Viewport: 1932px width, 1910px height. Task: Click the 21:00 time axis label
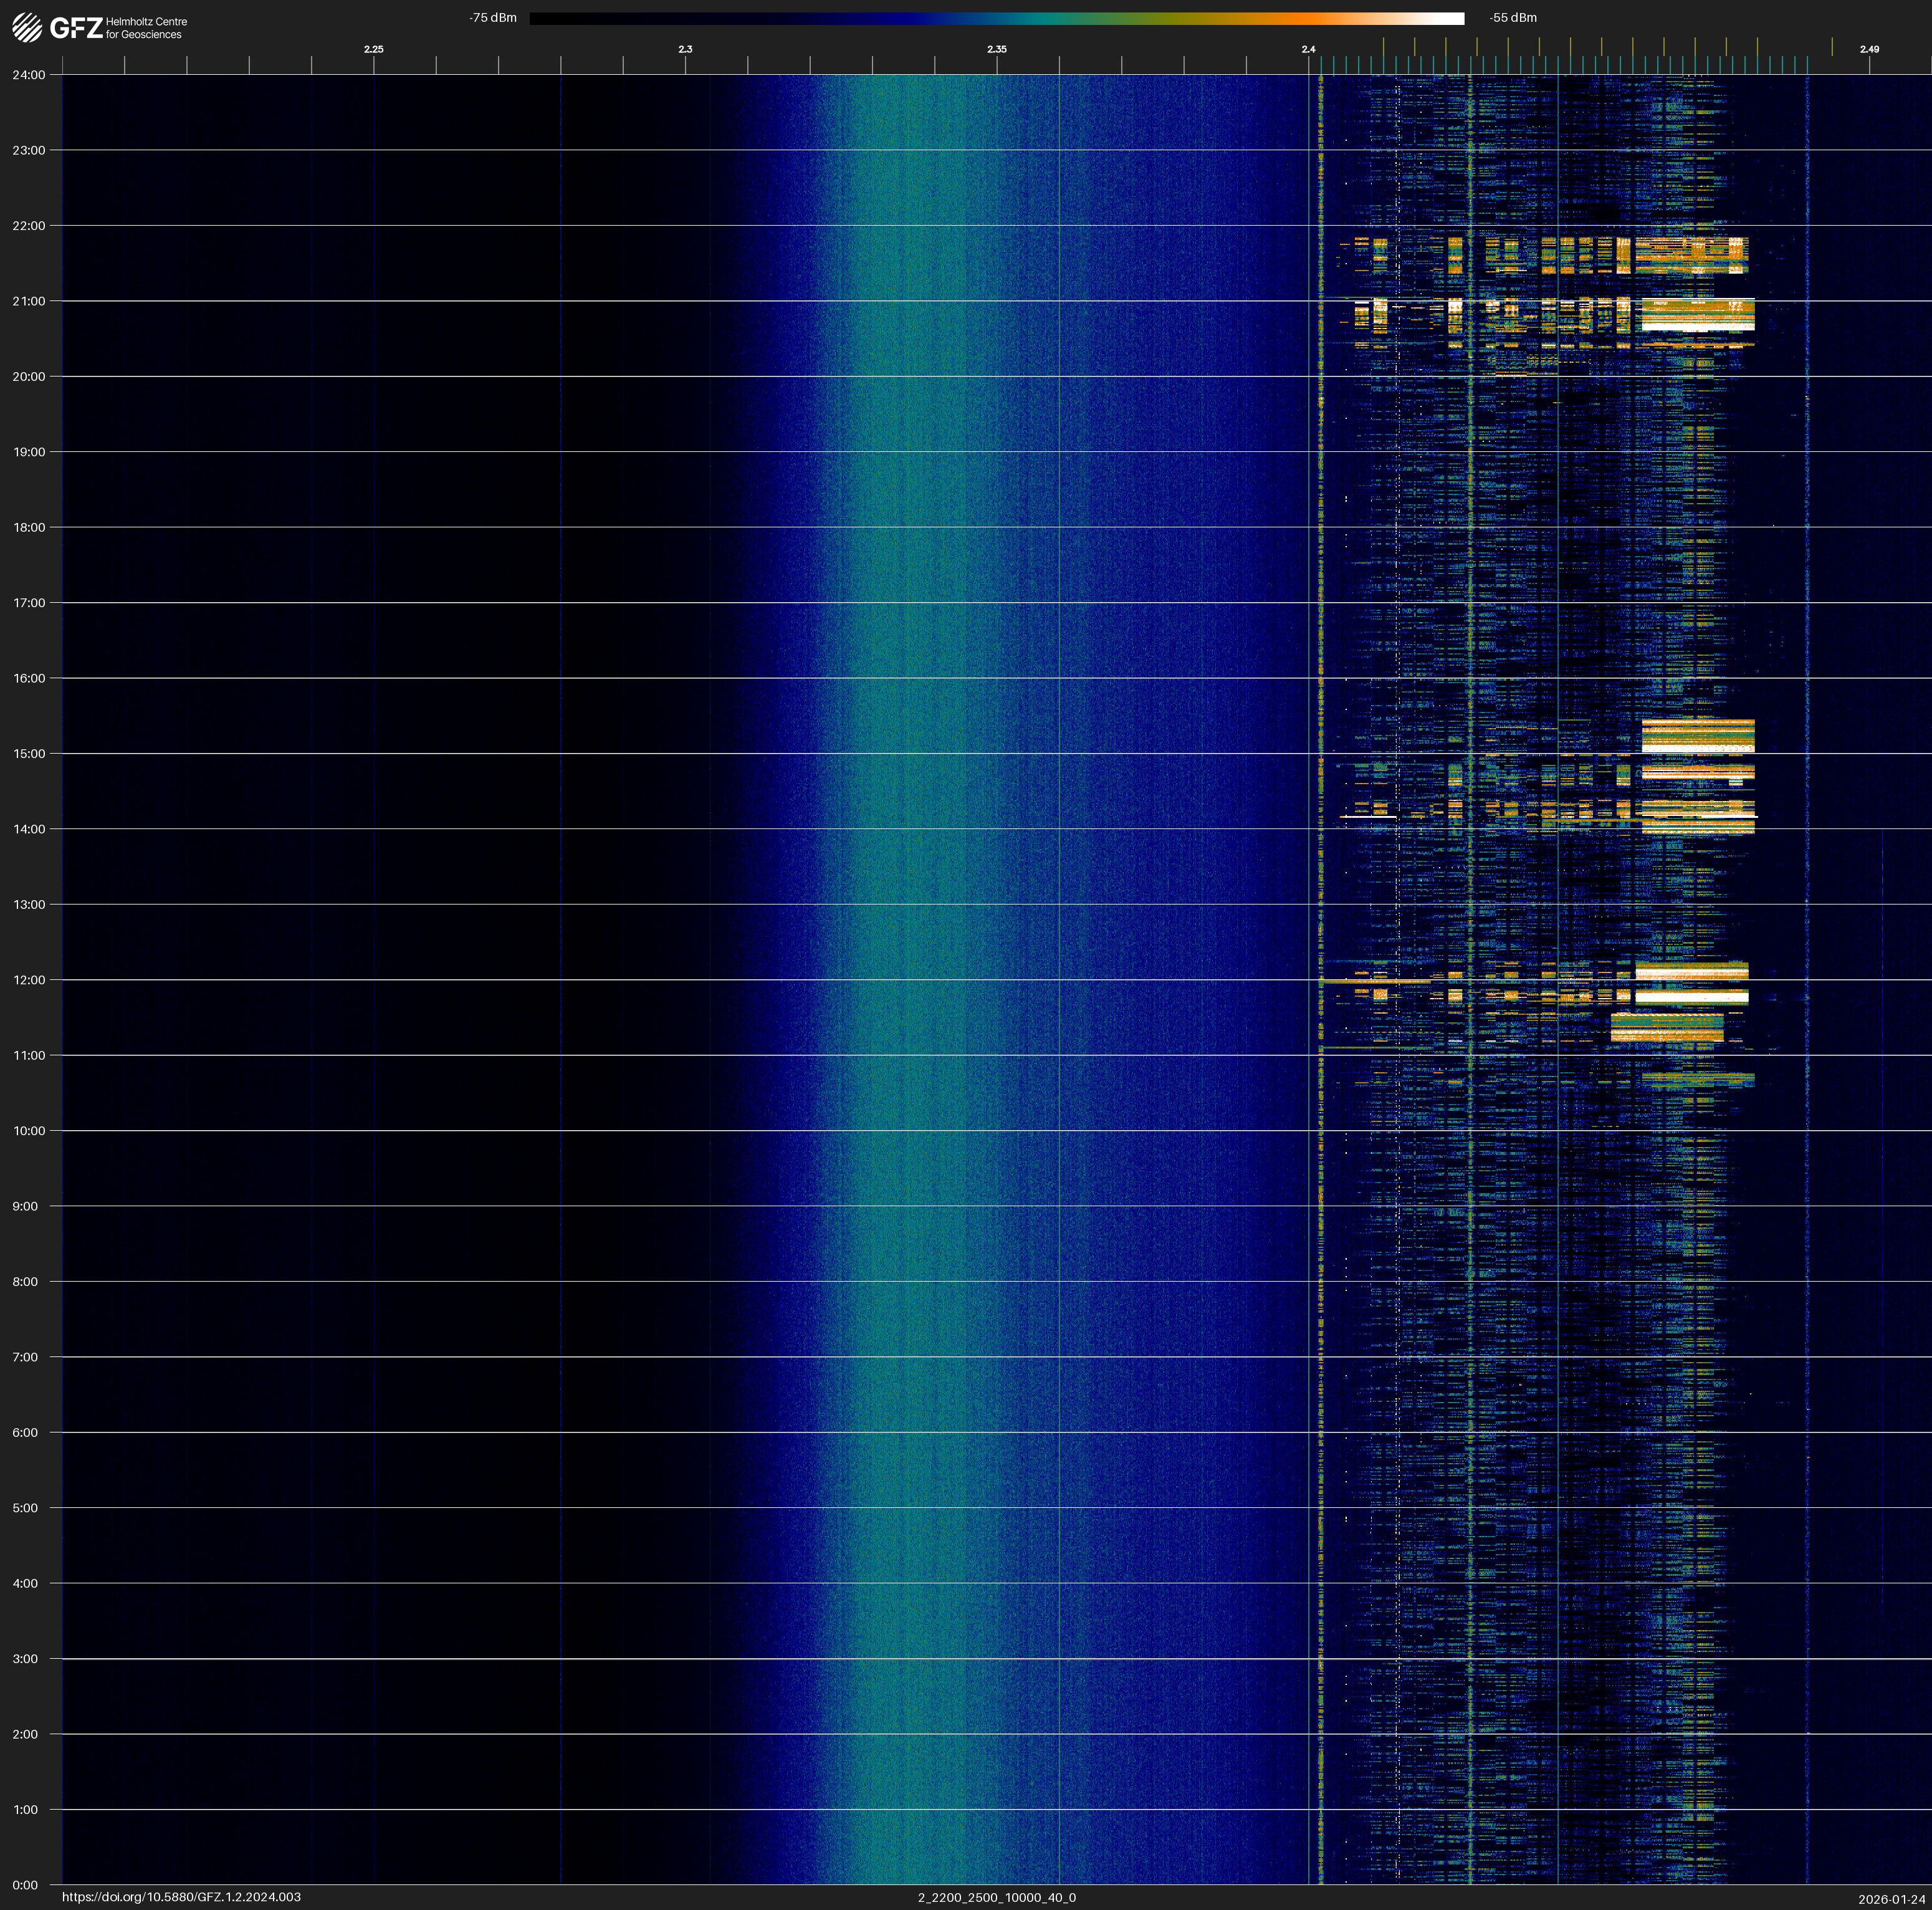click(29, 301)
